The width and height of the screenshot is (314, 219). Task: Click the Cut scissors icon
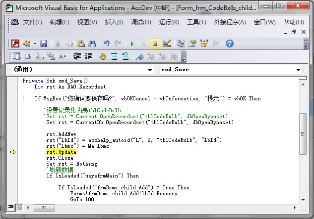pos(58,44)
